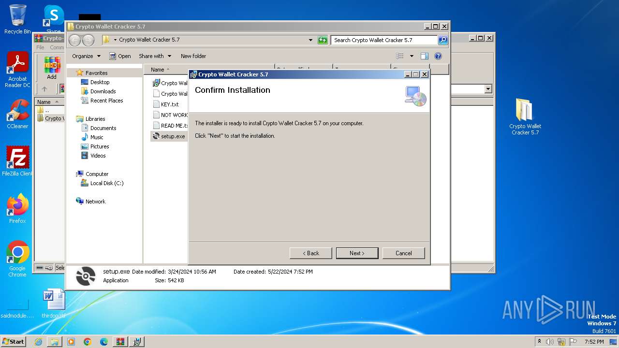Click the search magnifier button in Explorer
This screenshot has height=348, width=619.
443,40
